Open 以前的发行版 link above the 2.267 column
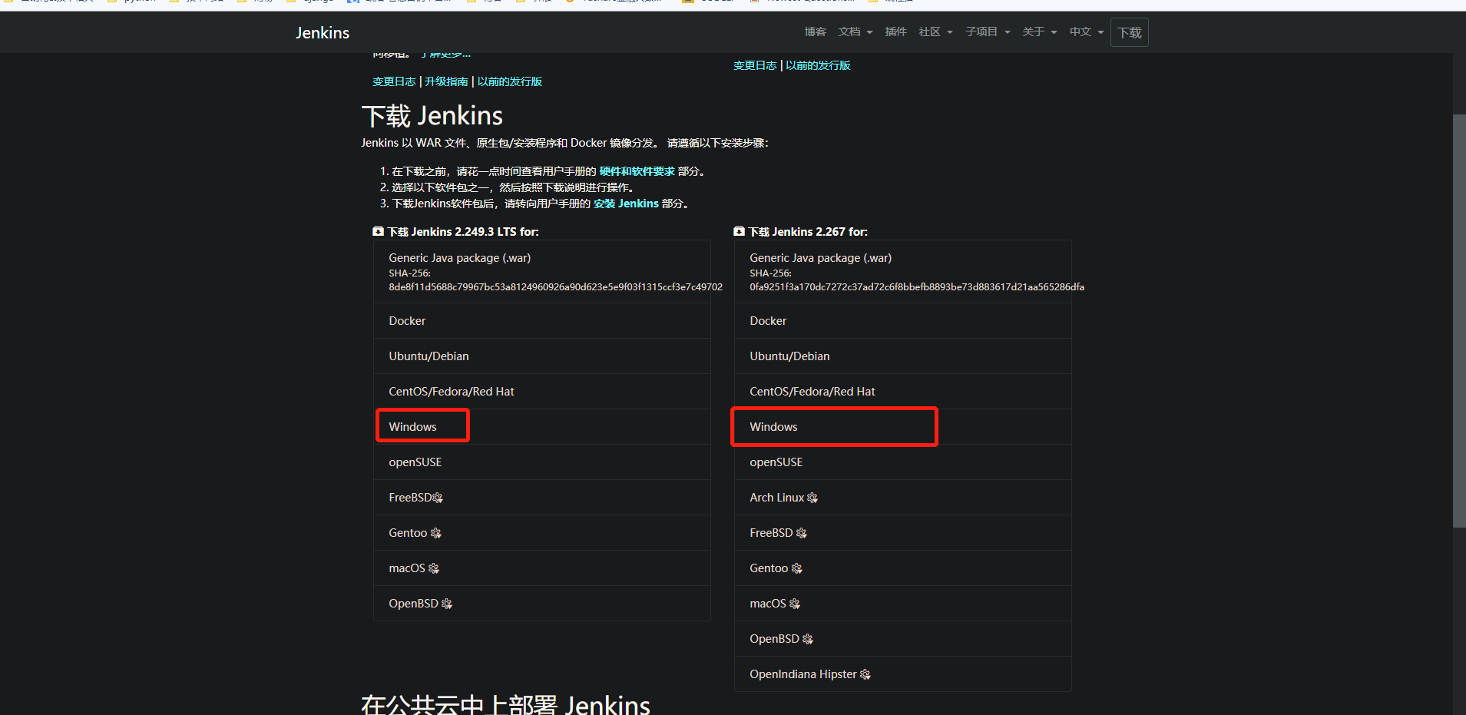This screenshot has width=1466, height=715. click(819, 65)
